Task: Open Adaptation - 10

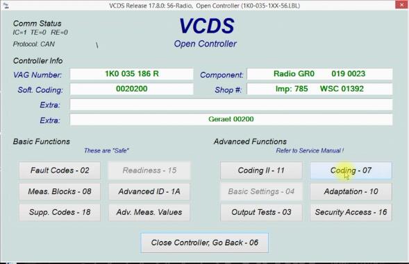Action: point(351,192)
